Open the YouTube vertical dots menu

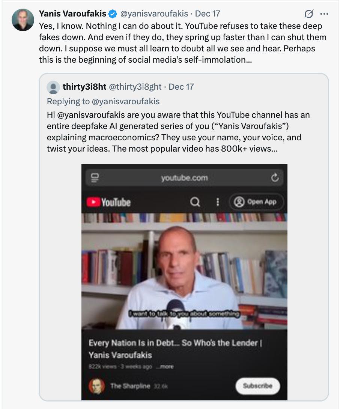tap(218, 202)
